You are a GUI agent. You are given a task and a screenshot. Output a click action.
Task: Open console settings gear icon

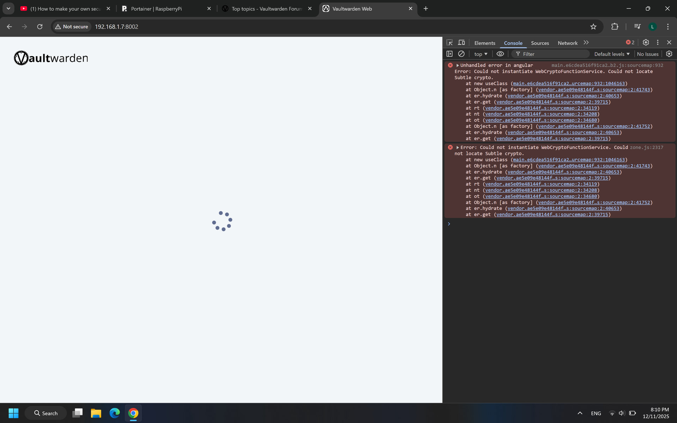pos(669,54)
